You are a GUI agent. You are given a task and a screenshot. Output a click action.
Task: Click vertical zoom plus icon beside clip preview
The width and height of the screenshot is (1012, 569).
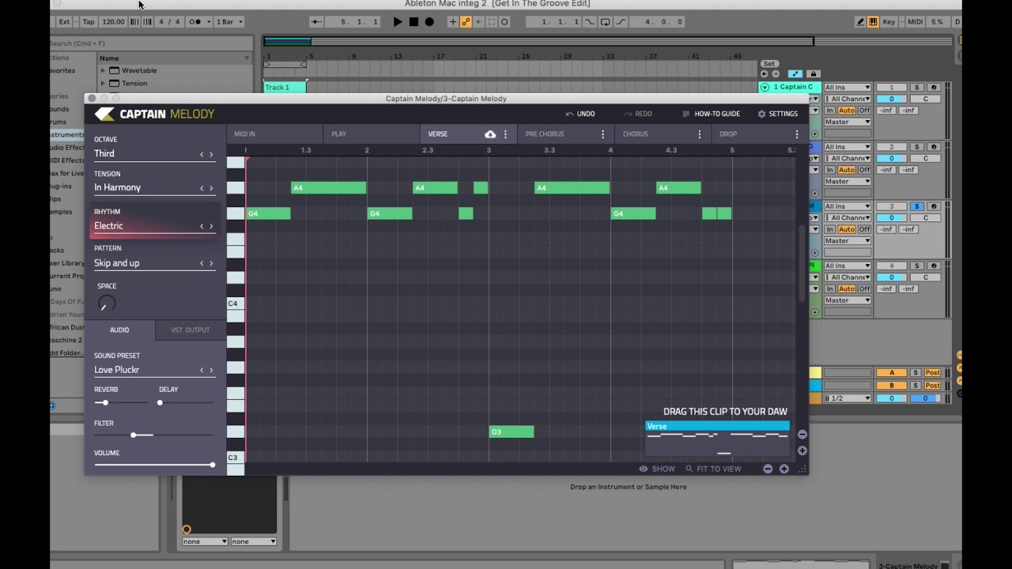802,450
